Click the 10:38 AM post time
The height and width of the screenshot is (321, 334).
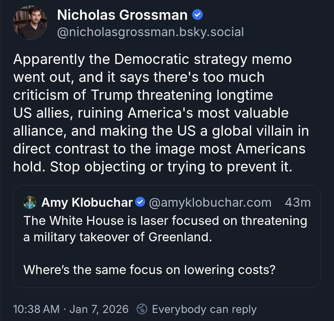(x=36, y=309)
